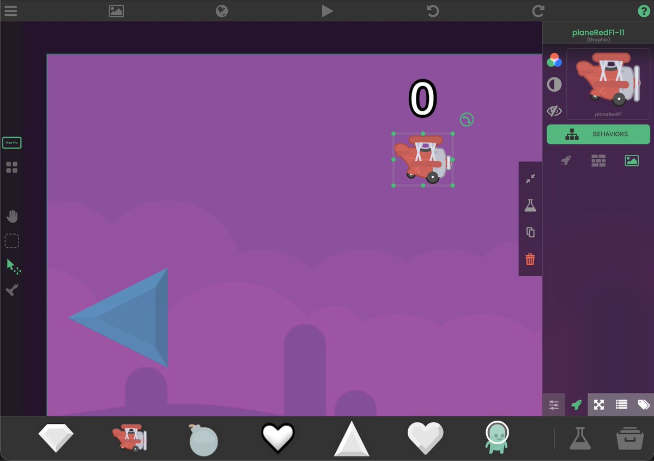Select the iPad Pro device frame label

[12, 143]
